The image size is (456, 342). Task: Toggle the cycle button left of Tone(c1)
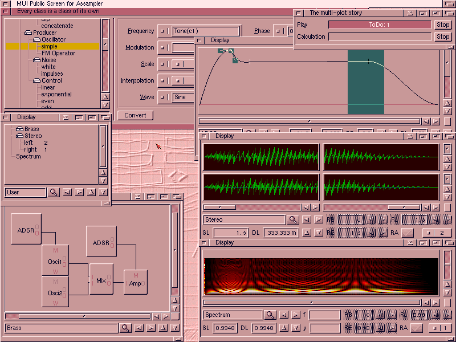point(164,31)
